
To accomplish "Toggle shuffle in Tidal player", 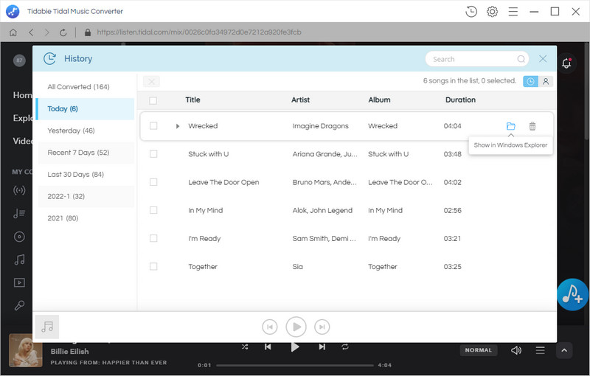I will pyautogui.click(x=245, y=347).
